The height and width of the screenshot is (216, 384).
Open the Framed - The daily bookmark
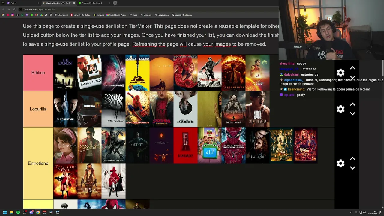[x=80, y=15]
